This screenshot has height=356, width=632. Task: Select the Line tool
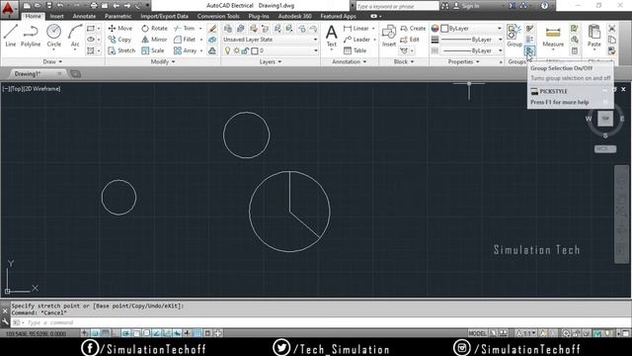pos(11,36)
